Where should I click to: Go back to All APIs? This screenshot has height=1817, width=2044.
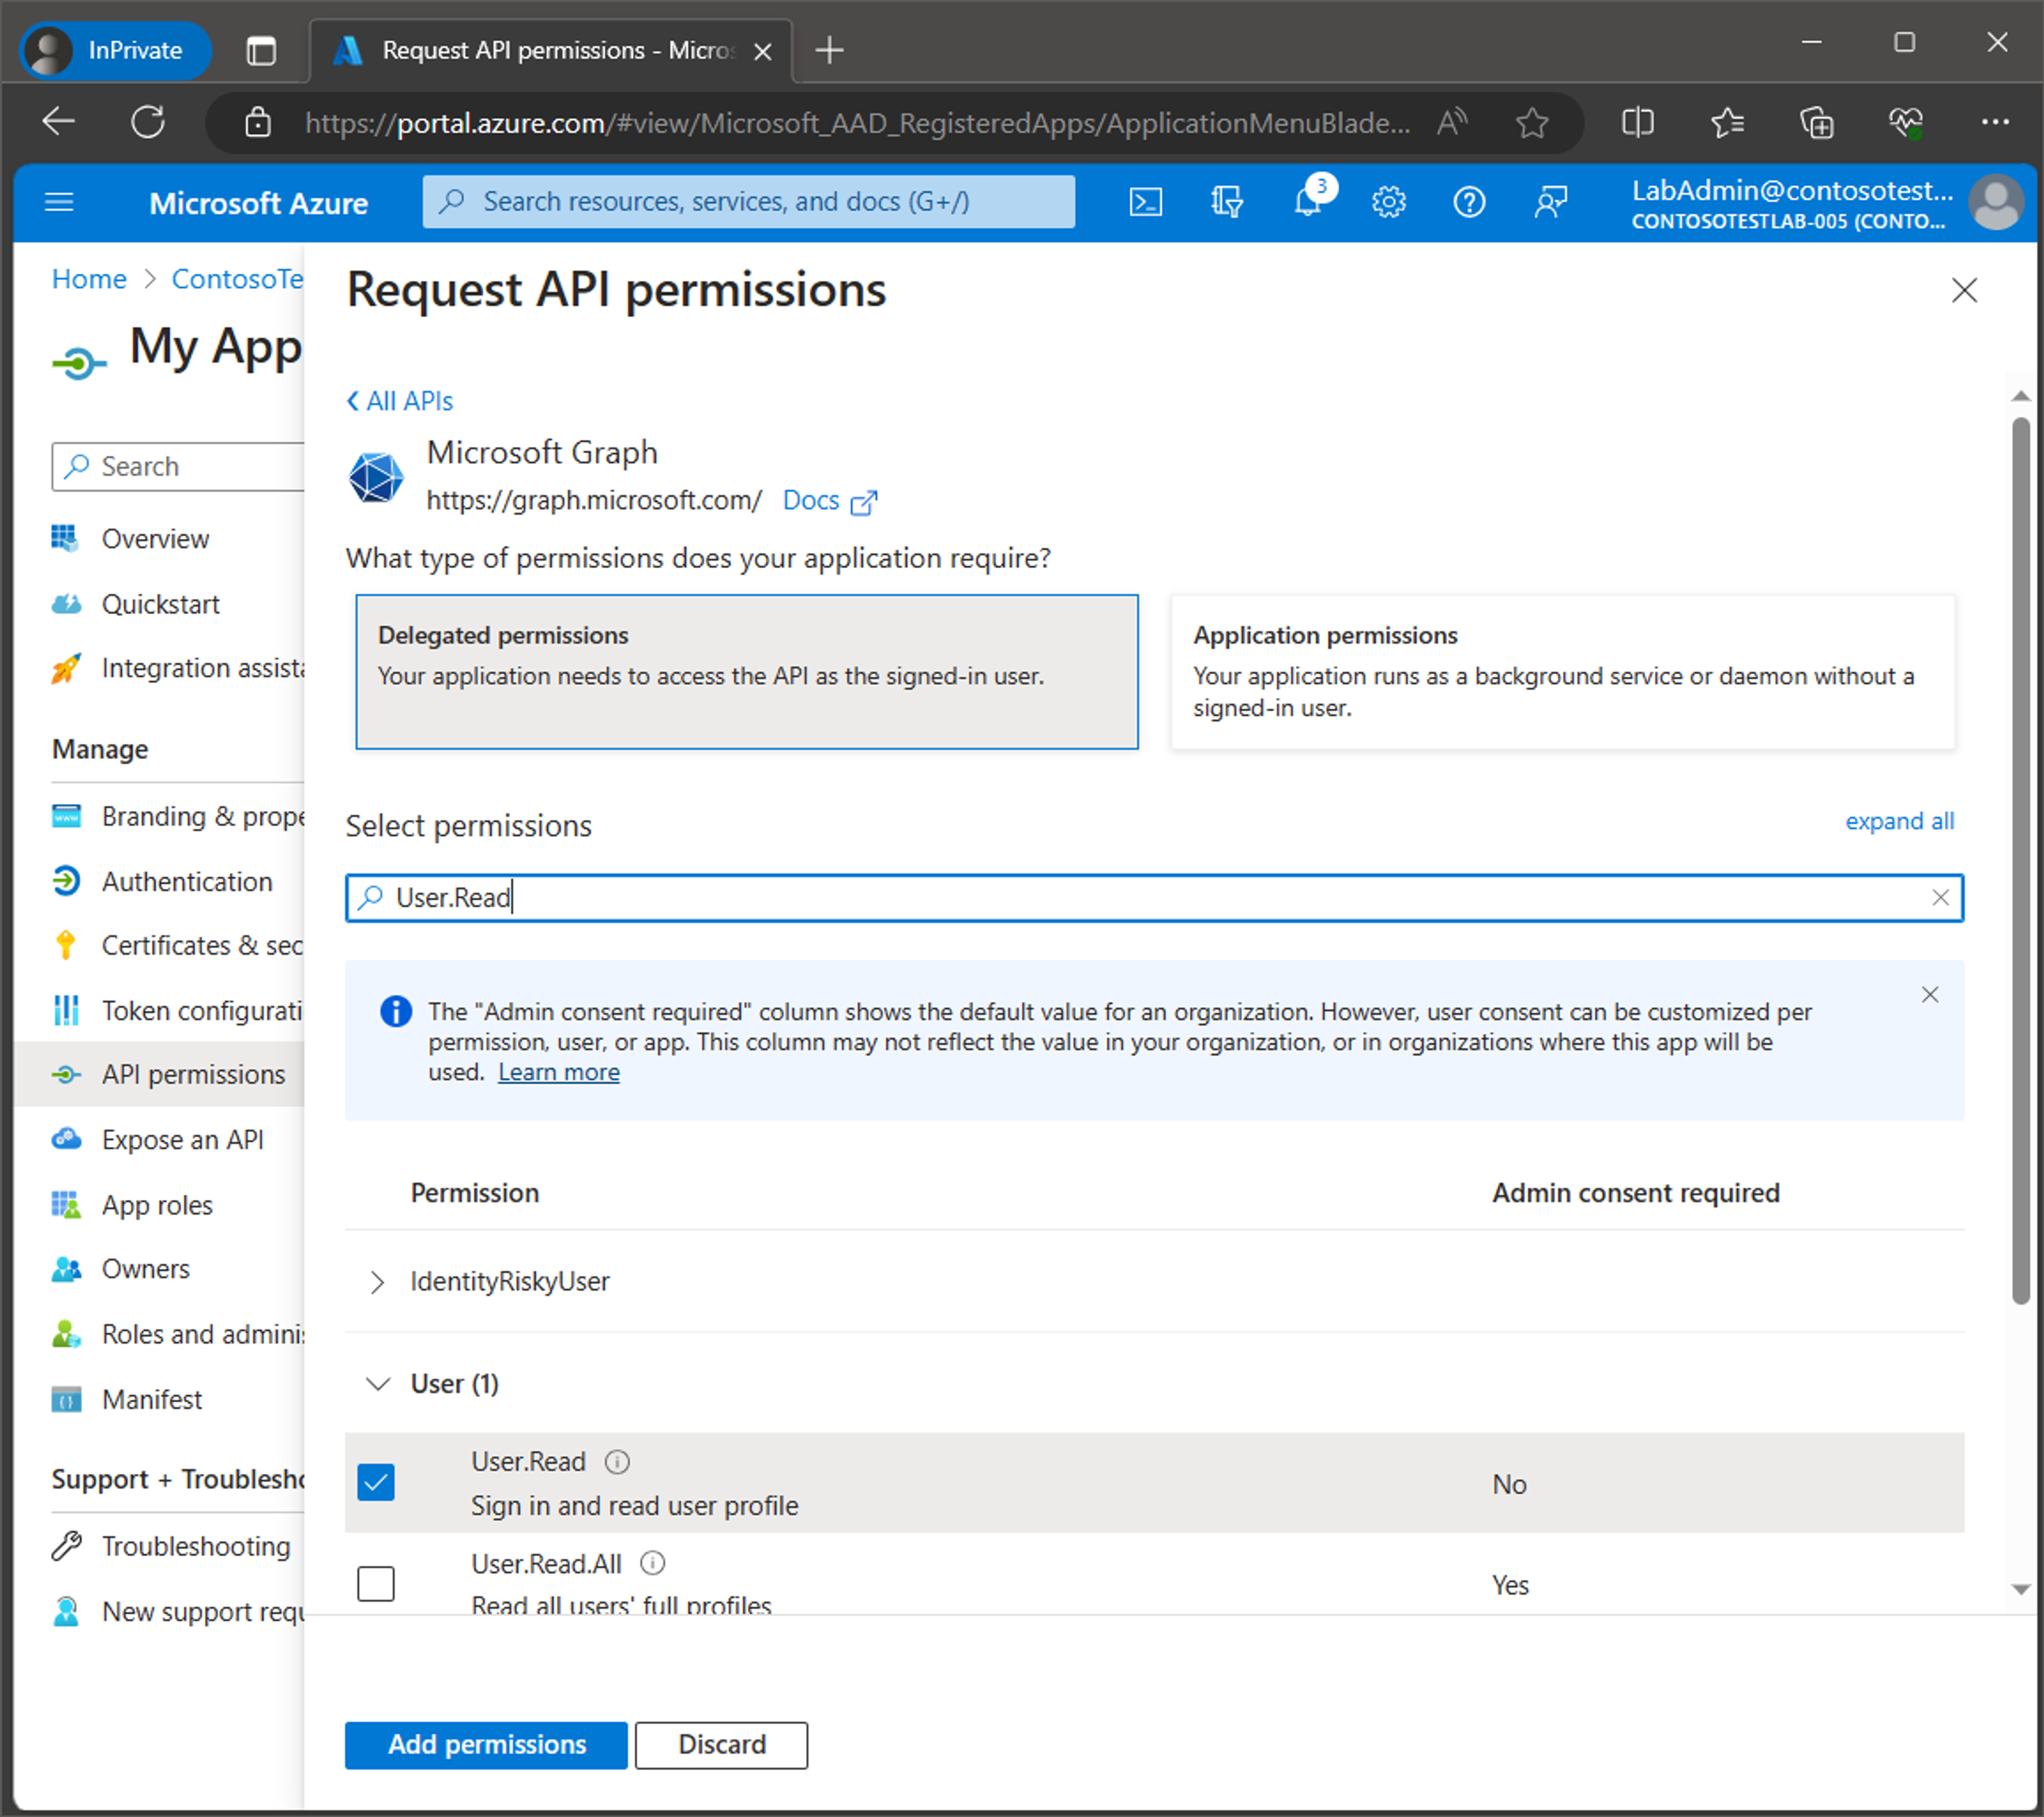400,402
